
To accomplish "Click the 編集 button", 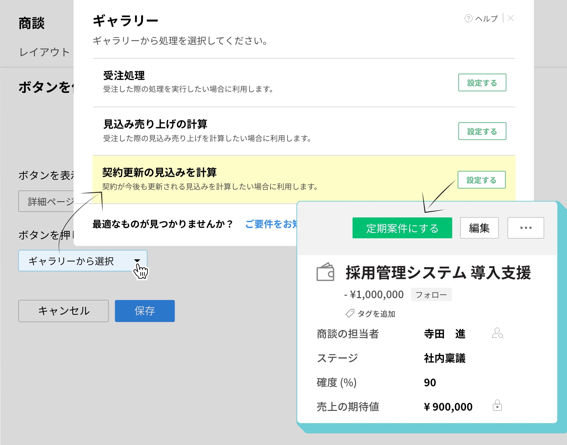I will tap(479, 228).
